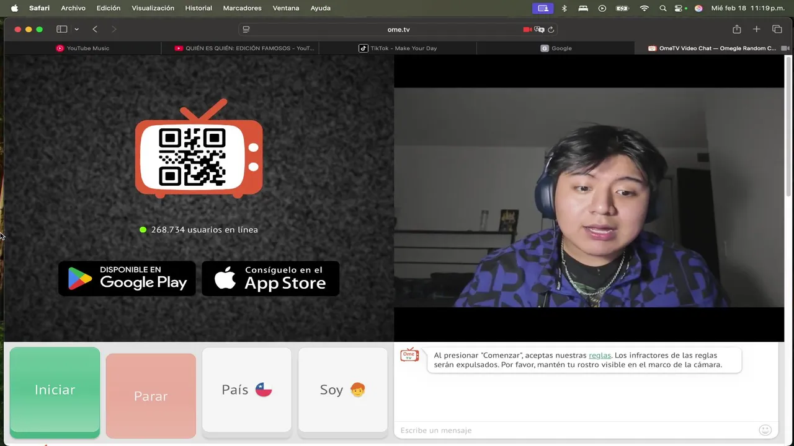Image resolution: width=794 pixels, height=446 pixels.
Task: Open the reglas link
Action: pos(600,356)
